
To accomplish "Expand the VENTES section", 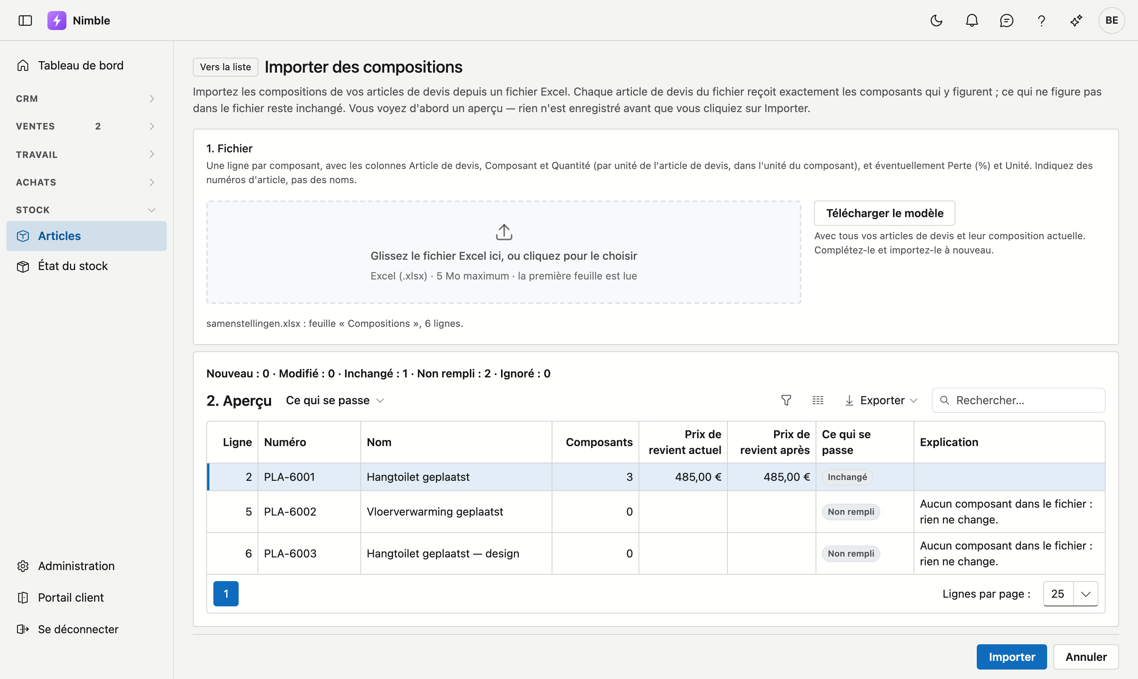I will click(x=87, y=126).
